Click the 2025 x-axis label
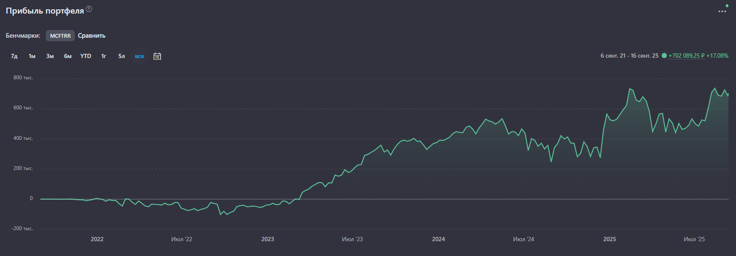736x256 pixels. point(610,239)
